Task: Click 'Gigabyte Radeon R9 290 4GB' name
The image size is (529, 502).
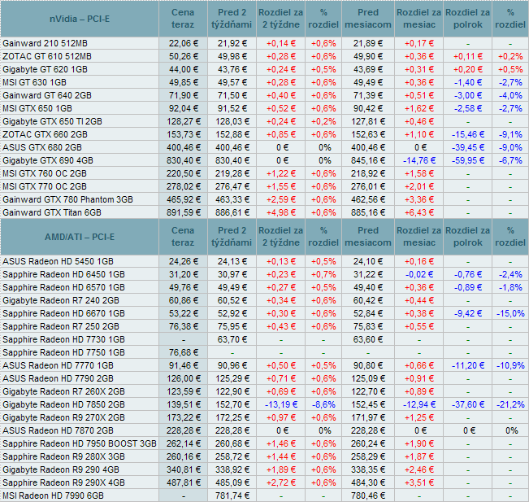Action: [61, 469]
